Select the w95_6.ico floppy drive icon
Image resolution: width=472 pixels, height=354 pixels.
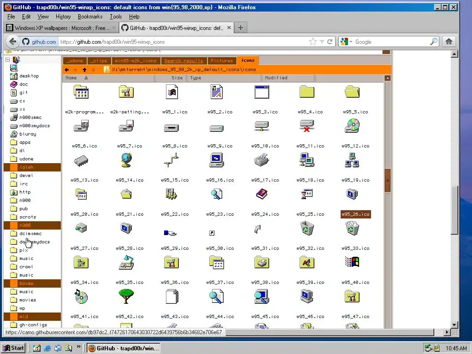tap(81, 126)
